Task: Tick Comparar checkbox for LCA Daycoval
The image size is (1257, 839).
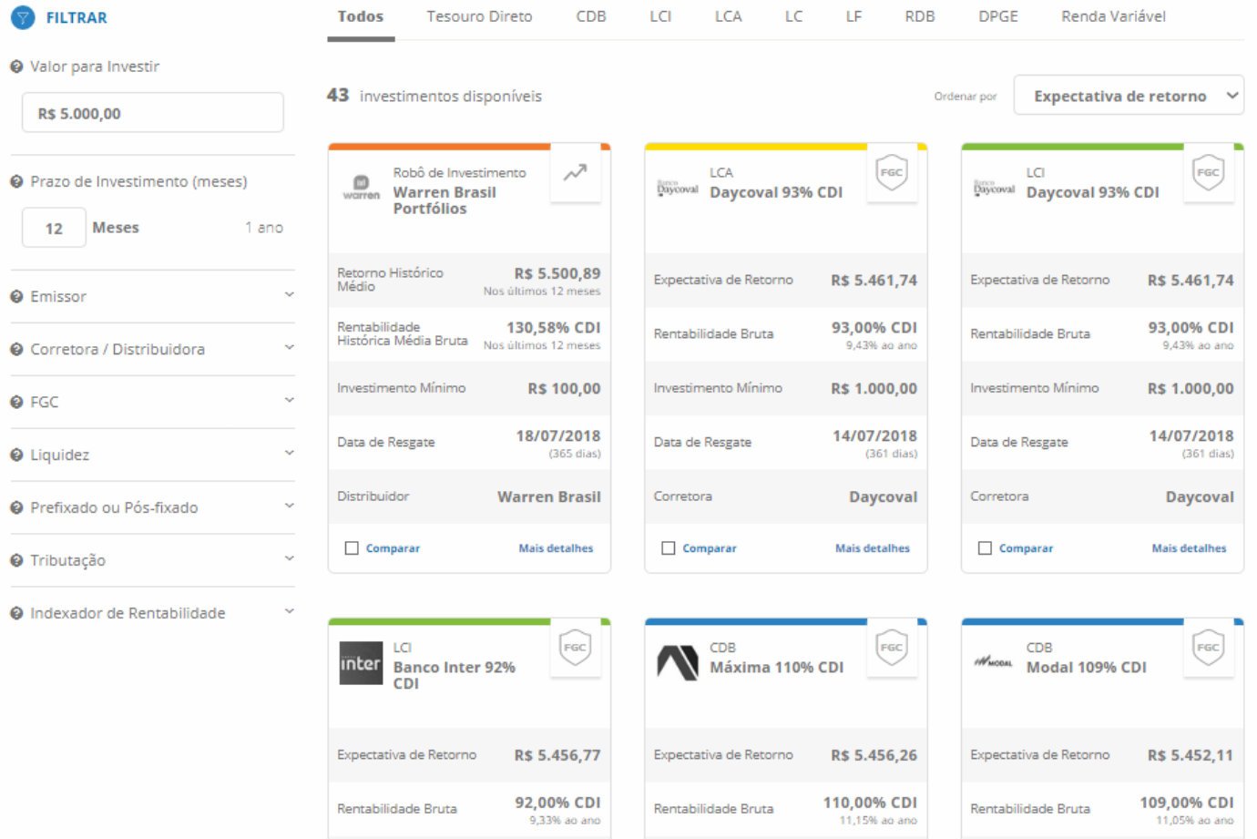Action: tap(669, 548)
